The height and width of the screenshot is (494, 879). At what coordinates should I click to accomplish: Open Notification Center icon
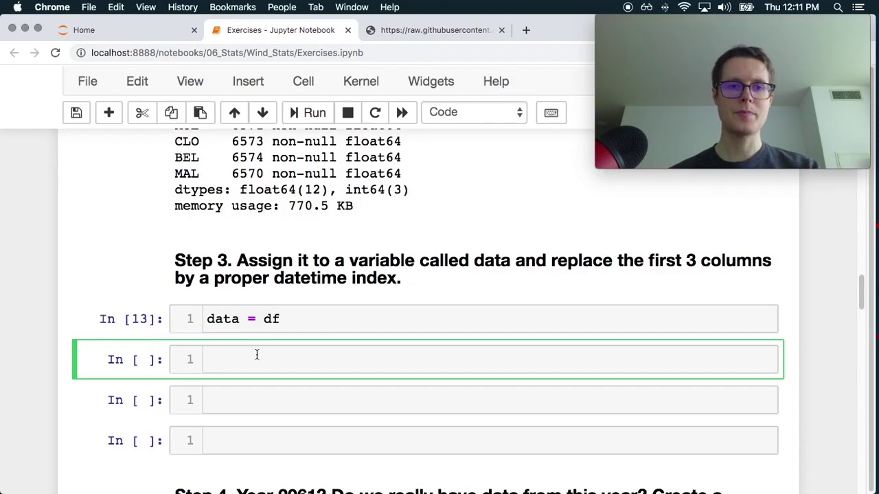(x=858, y=7)
